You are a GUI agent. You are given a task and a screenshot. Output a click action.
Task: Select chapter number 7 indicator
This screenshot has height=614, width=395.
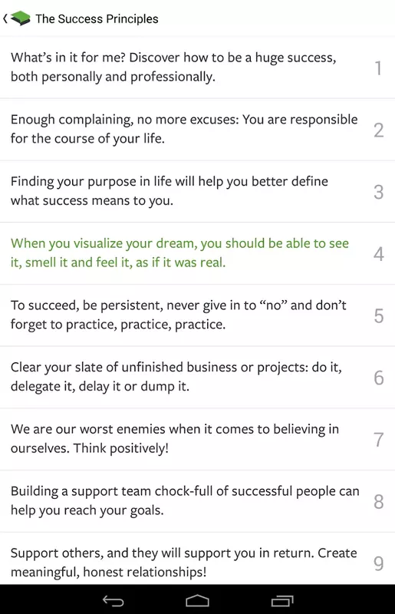(379, 439)
